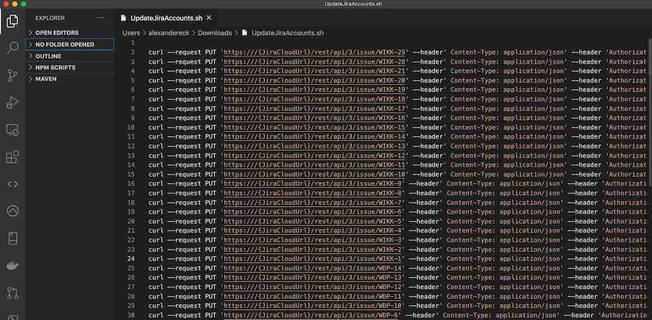Click the Explorer panel title
The height and width of the screenshot is (320, 652).
point(50,18)
